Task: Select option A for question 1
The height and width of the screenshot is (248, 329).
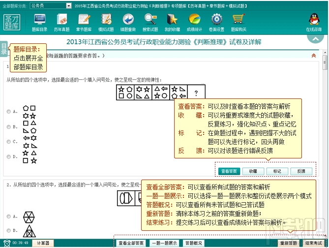Action: point(8,112)
